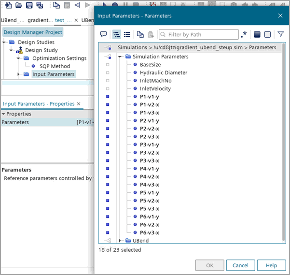
Task: Switch to tree view in dialog toolbar
Action: [x=116, y=34]
